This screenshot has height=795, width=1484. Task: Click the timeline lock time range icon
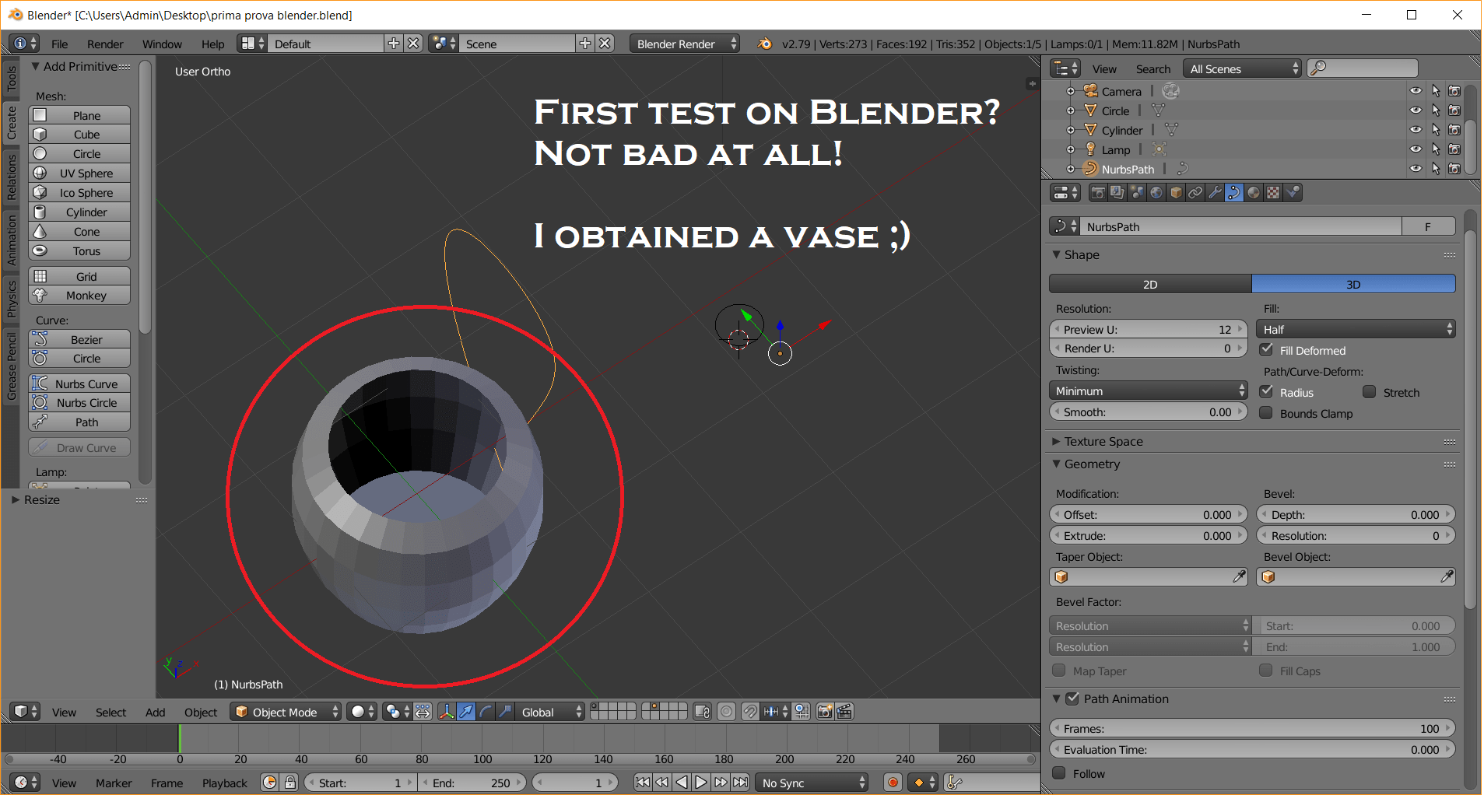tap(290, 783)
